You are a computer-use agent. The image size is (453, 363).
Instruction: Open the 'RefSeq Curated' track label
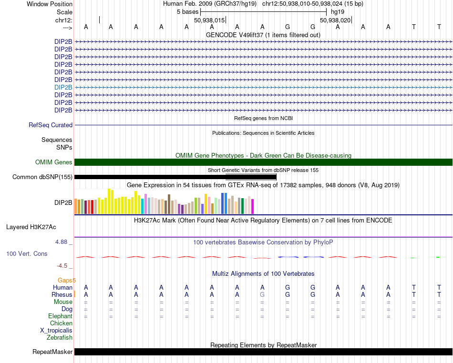pos(51,125)
